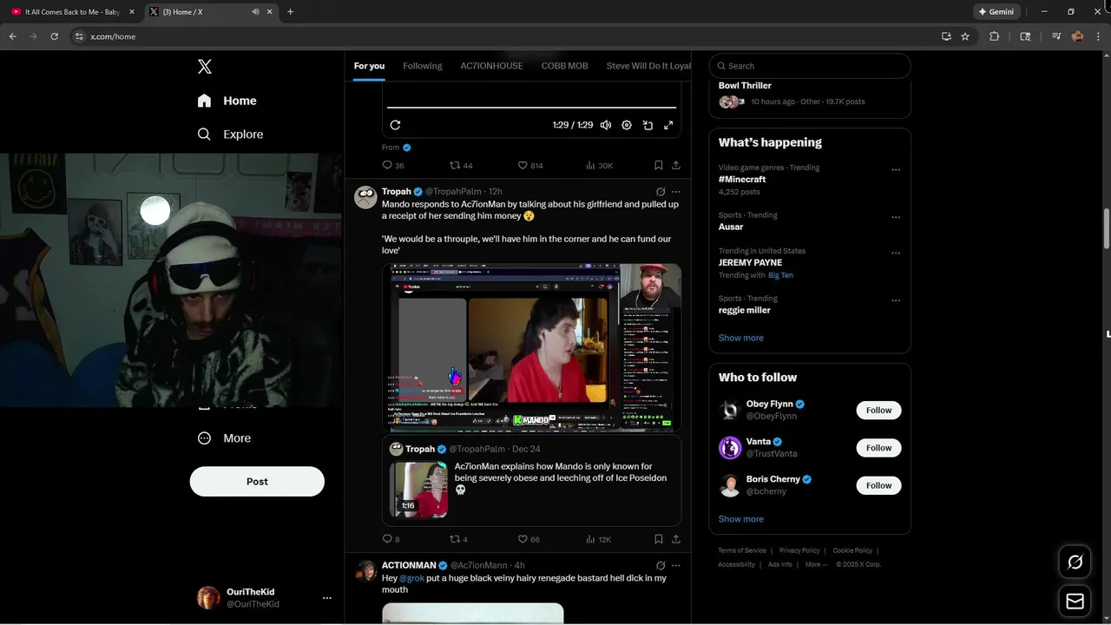Click the video progress bar
This screenshot has width=1111, height=625.
pos(531,108)
